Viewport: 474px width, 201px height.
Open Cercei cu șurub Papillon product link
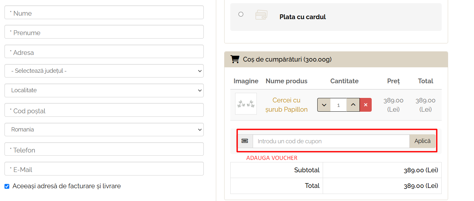coord(286,105)
